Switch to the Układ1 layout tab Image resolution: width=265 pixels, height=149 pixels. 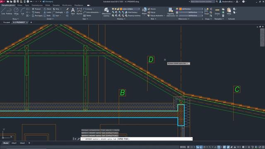click(14, 143)
